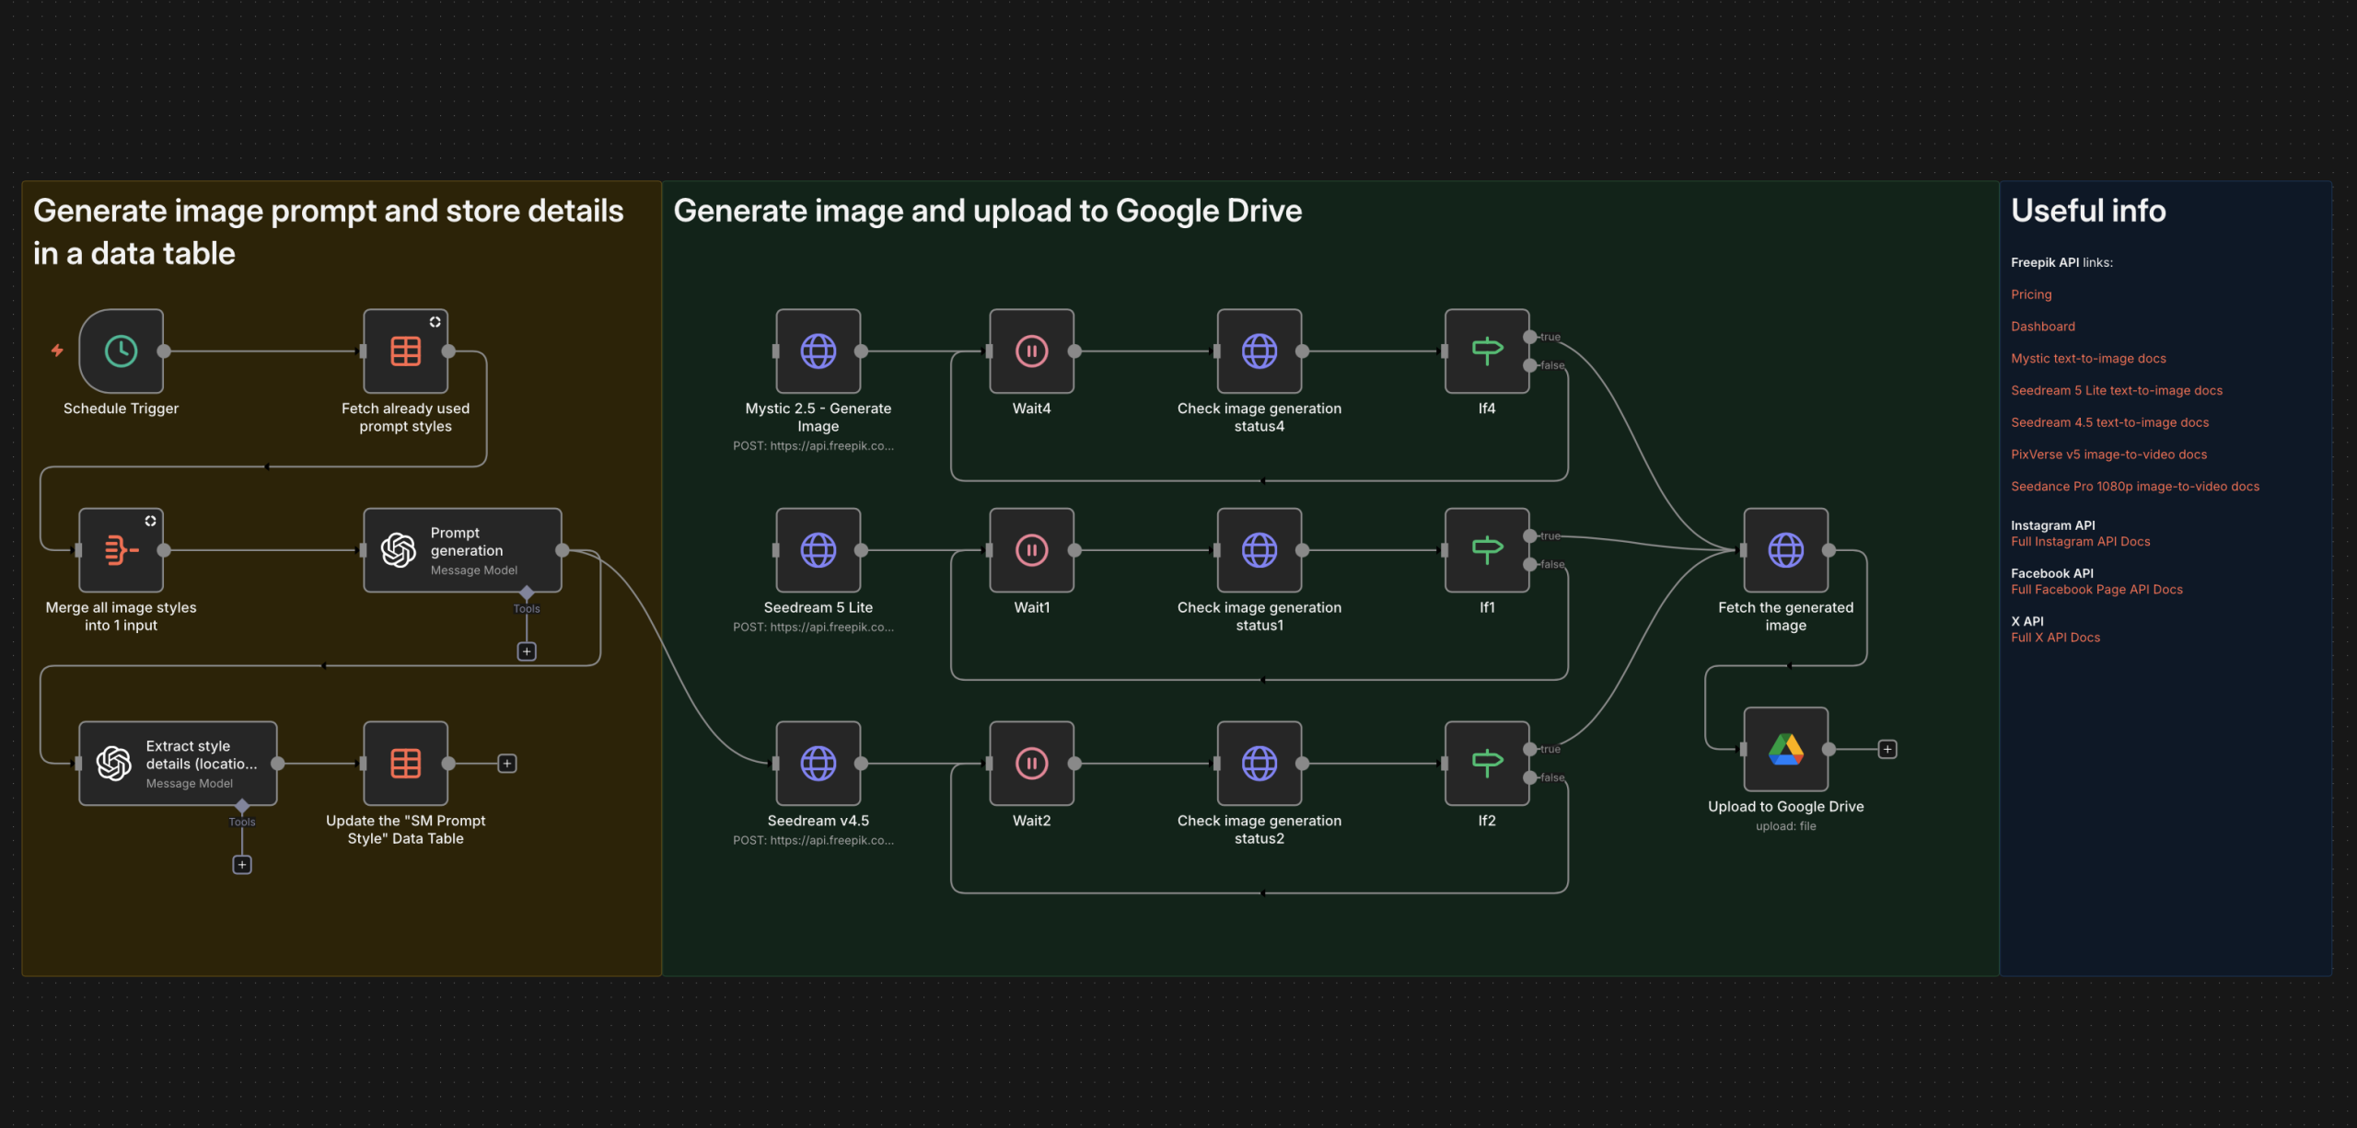The image size is (2357, 1128).
Task: Open the Update SM Prompt Style Data Table node
Action: pos(405,762)
